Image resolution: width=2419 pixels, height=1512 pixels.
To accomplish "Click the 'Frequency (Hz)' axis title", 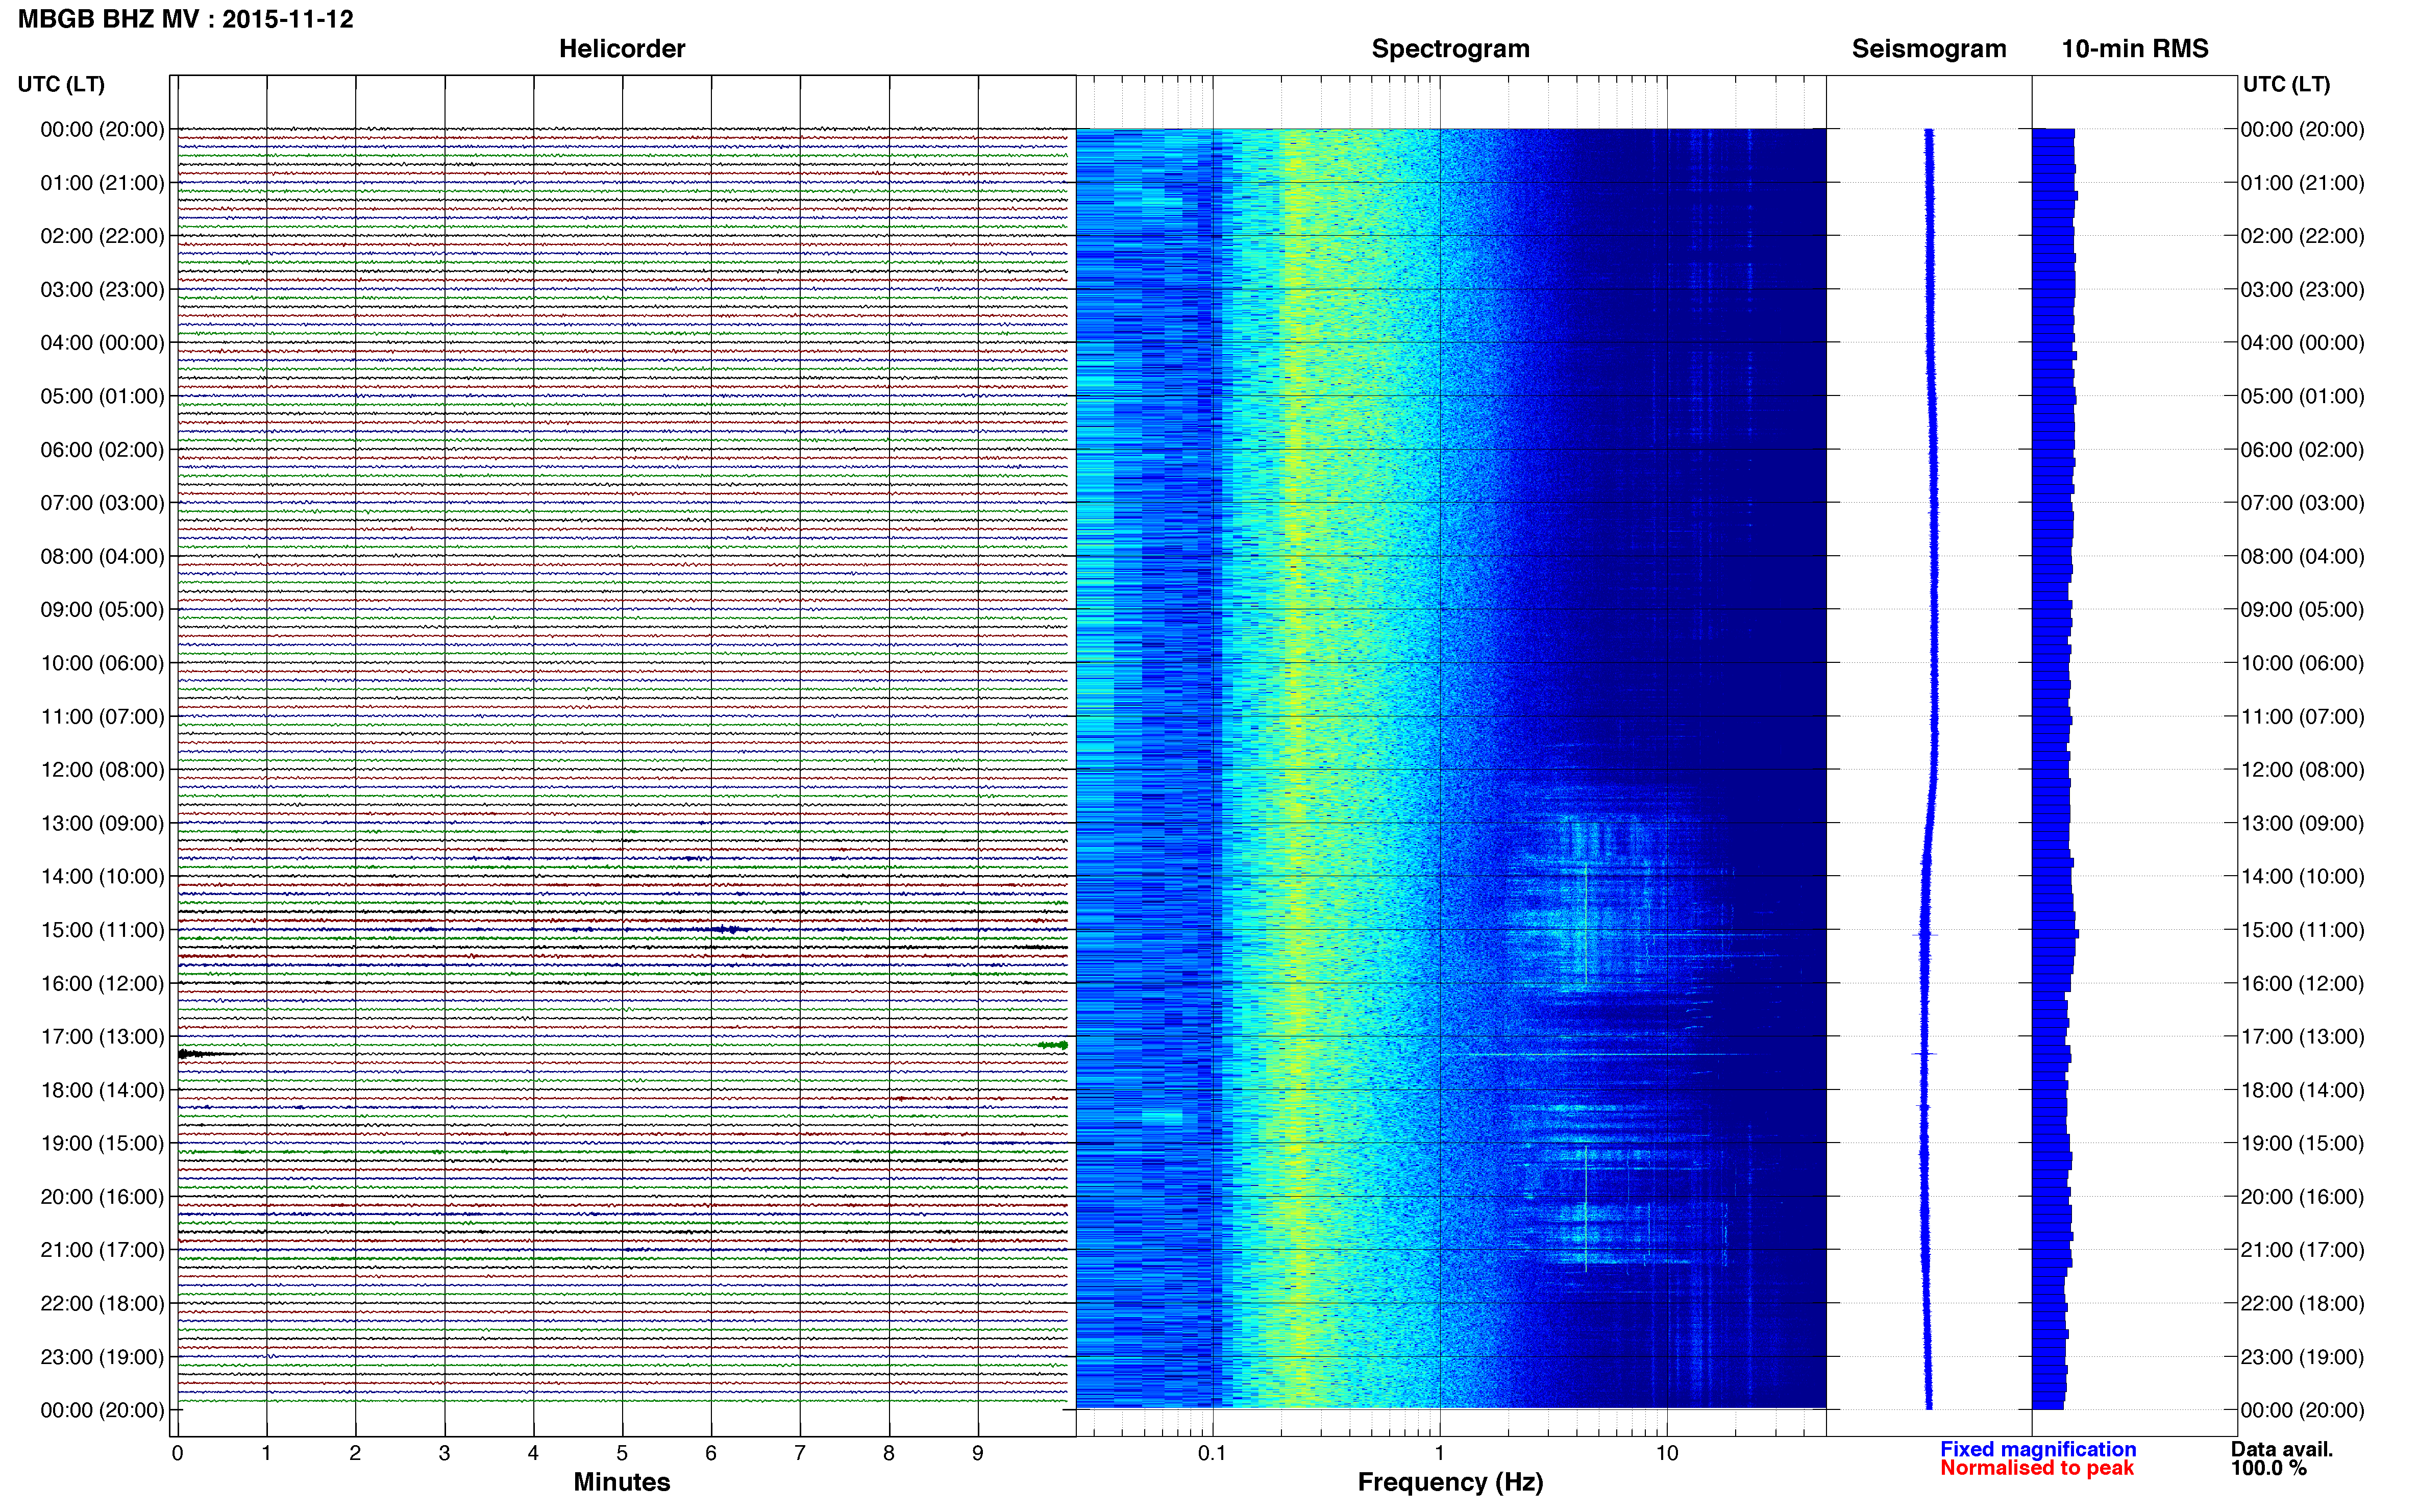I will [x=1450, y=1482].
